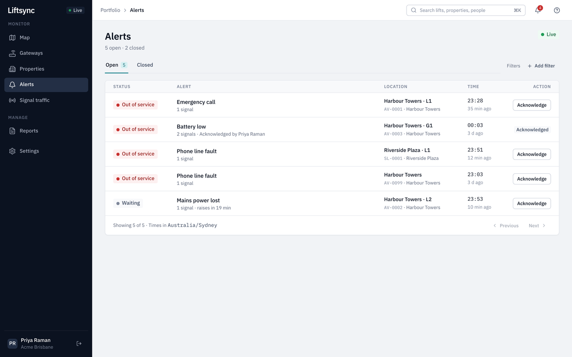Screen dimensions: 572x357
Task: Focus the search lifts input field
Action: tap(466, 10)
